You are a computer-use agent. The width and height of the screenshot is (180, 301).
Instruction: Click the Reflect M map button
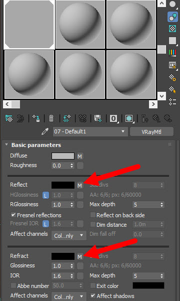(80, 186)
